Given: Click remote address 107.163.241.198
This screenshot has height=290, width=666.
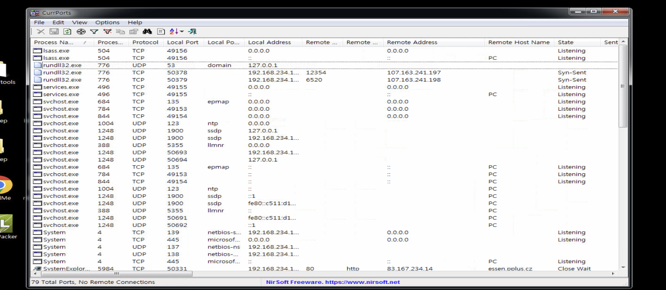Looking at the screenshot, I should (x=414, y=80).
